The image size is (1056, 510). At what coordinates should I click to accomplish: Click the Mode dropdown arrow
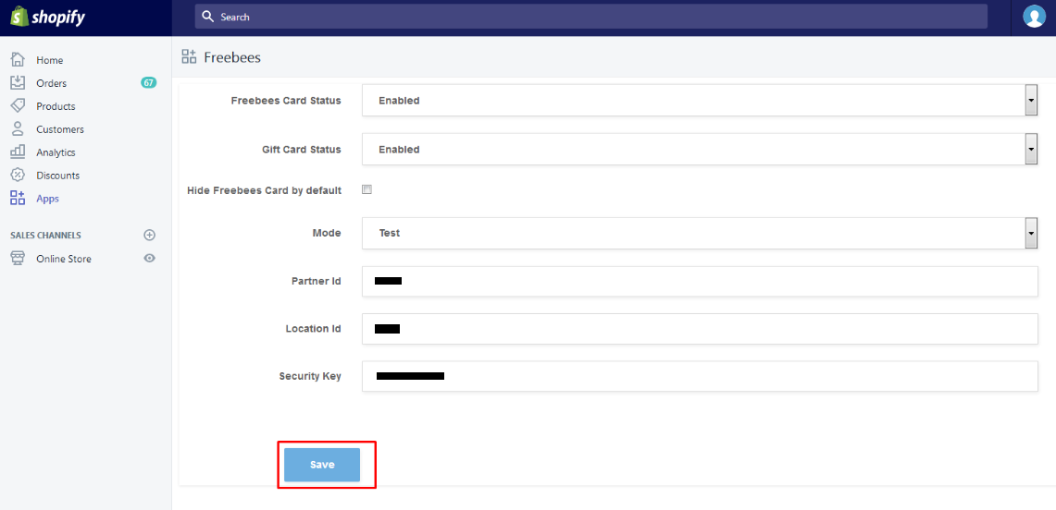(1030, 233)
